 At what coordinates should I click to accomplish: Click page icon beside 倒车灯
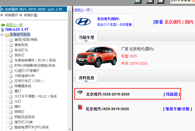pos(11,55)
